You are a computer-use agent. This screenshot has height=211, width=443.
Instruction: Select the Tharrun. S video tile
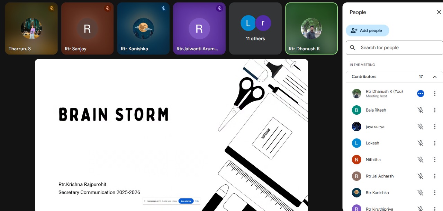click(x=31, y=28)
